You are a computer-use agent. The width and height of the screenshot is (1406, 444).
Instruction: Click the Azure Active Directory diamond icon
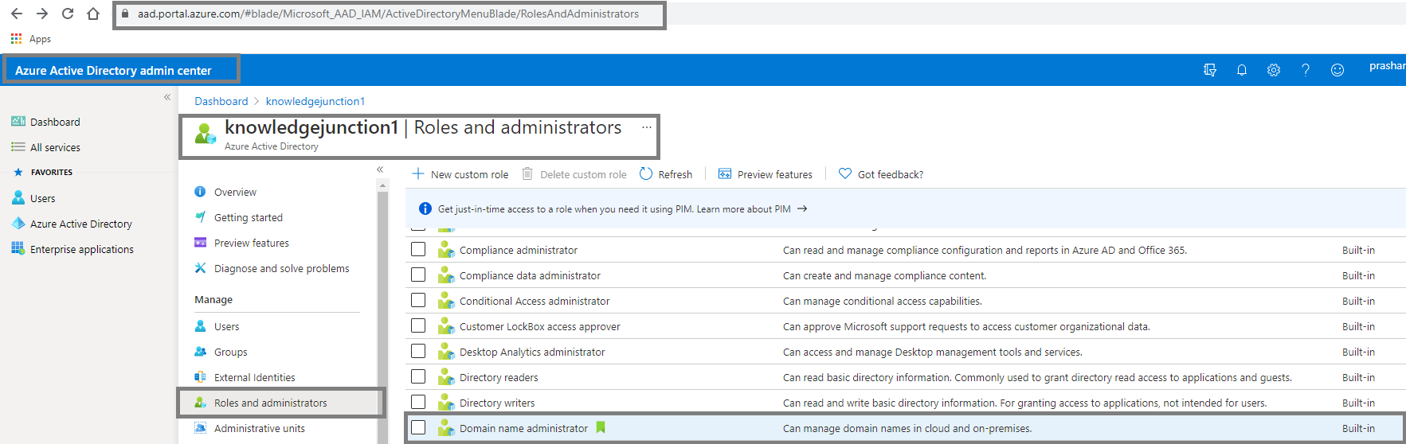[18, 223]
